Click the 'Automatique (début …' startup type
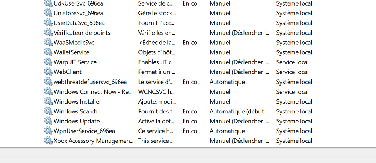The width and height of the screenshot is (376, 163). point(239,112)
